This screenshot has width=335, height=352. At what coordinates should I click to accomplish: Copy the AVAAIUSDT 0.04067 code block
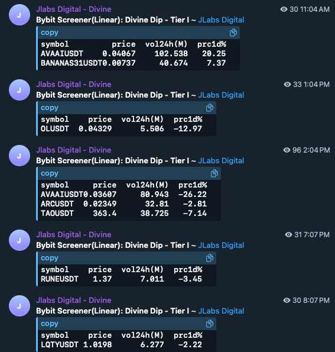[233, 33]
